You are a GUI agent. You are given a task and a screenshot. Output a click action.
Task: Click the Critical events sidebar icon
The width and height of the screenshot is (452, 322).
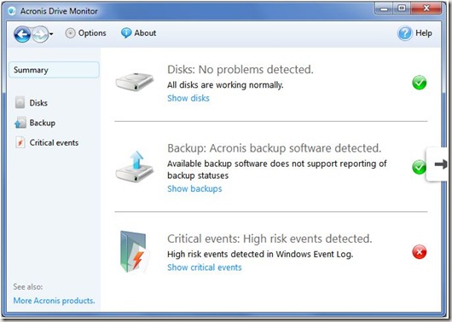pos(20,142)
